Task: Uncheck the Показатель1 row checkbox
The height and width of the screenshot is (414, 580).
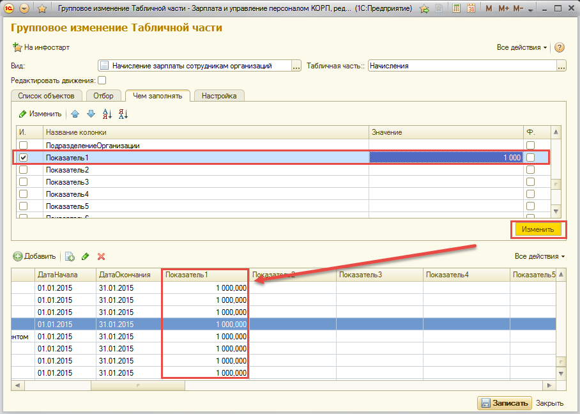Action: [x=24, y=158]
